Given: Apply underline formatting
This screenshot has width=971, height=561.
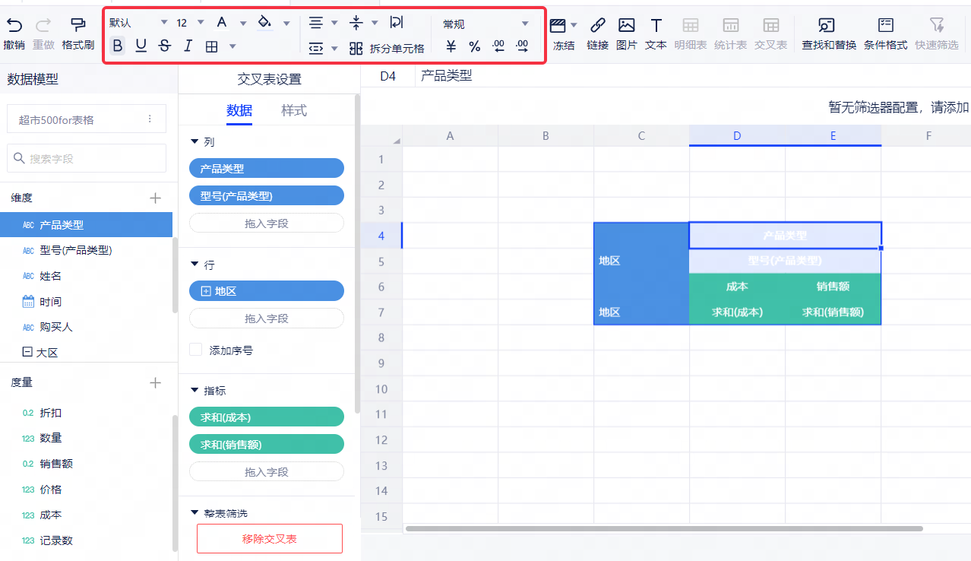Looking at the screenshot, I should tap(141, 46).
